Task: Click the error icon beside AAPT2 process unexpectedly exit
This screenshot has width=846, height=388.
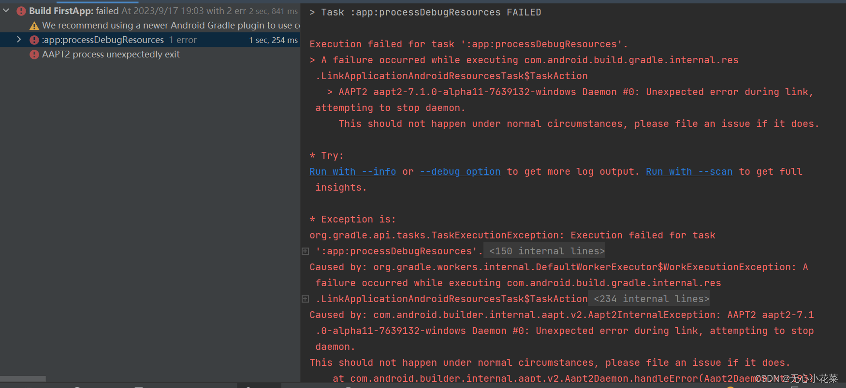Action: (34, 55)
